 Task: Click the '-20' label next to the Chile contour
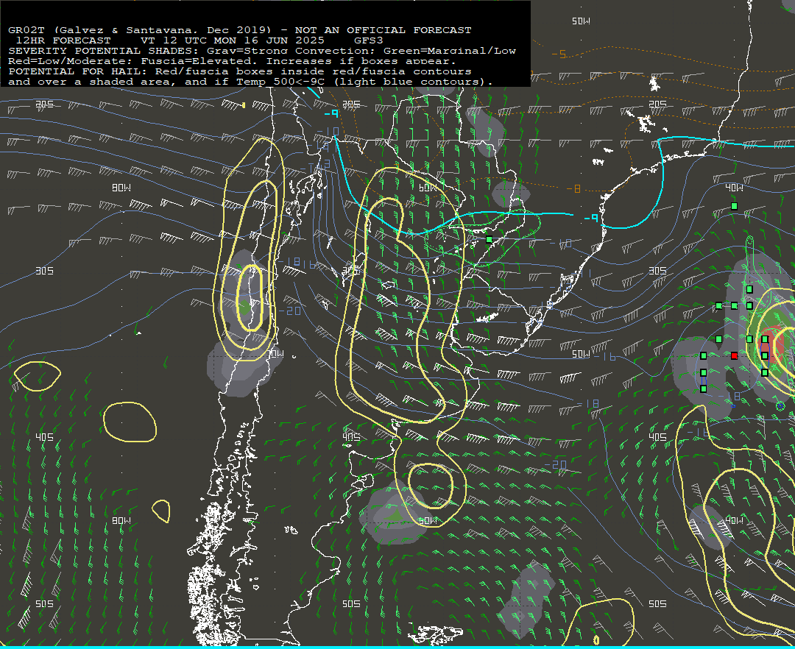290,311
